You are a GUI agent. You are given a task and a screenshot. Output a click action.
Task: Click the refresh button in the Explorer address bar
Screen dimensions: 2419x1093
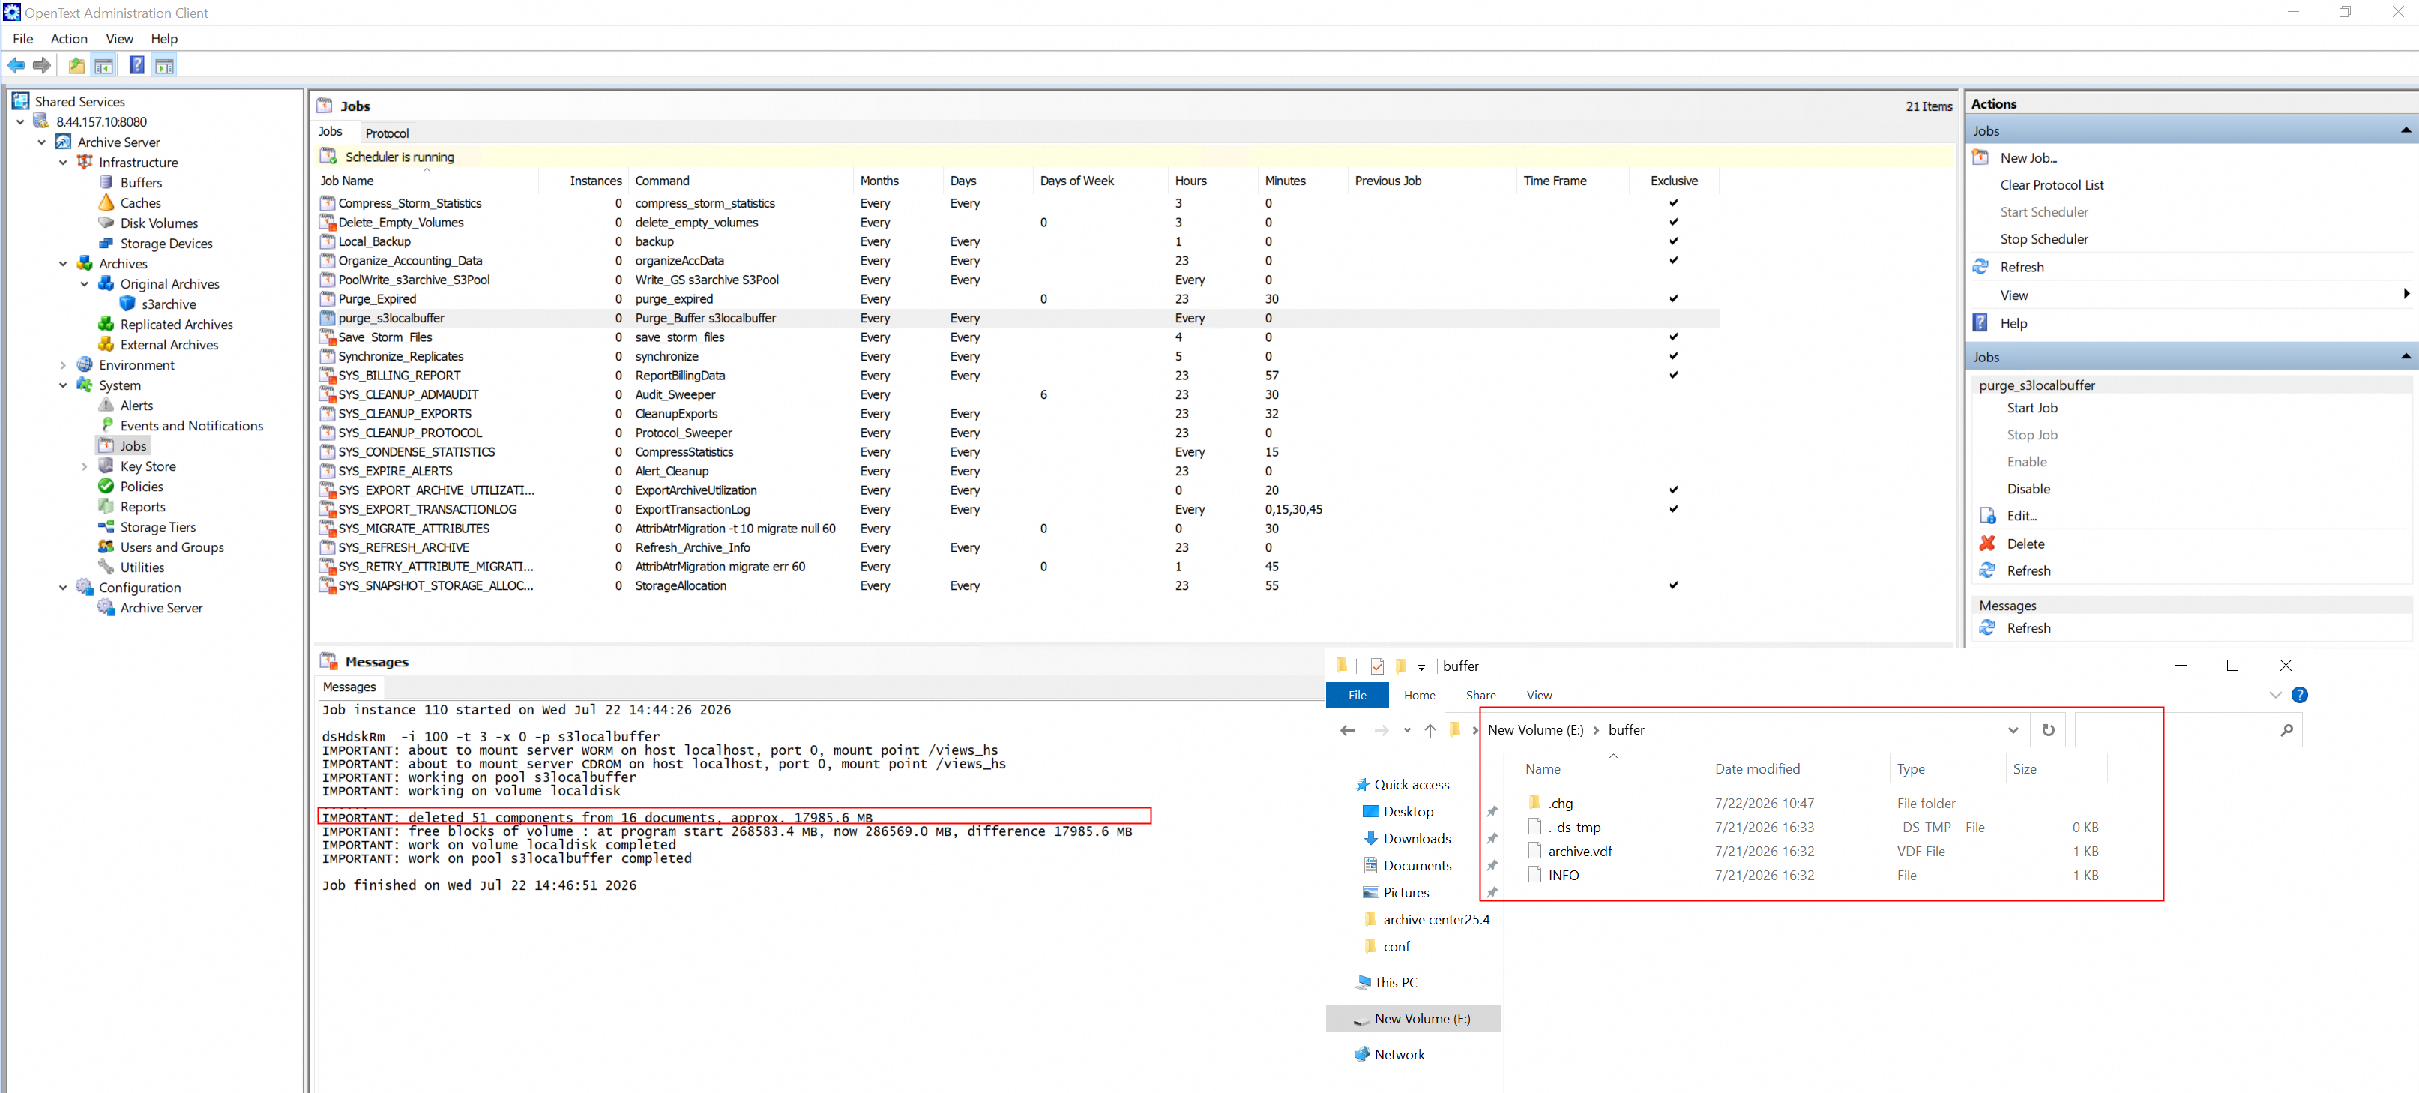click(x=2048, y=731)
